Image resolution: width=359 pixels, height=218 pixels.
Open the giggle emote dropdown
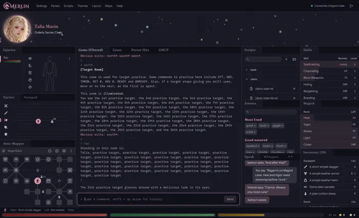[277, 126]
